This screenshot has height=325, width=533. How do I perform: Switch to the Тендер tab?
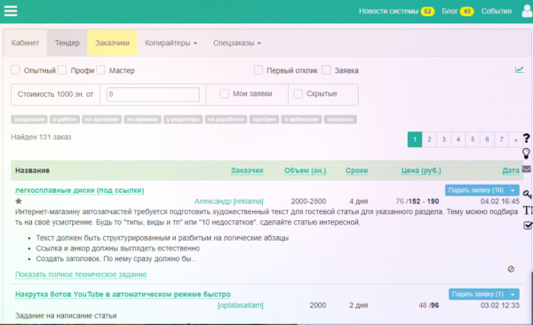(x=68, y=43)
